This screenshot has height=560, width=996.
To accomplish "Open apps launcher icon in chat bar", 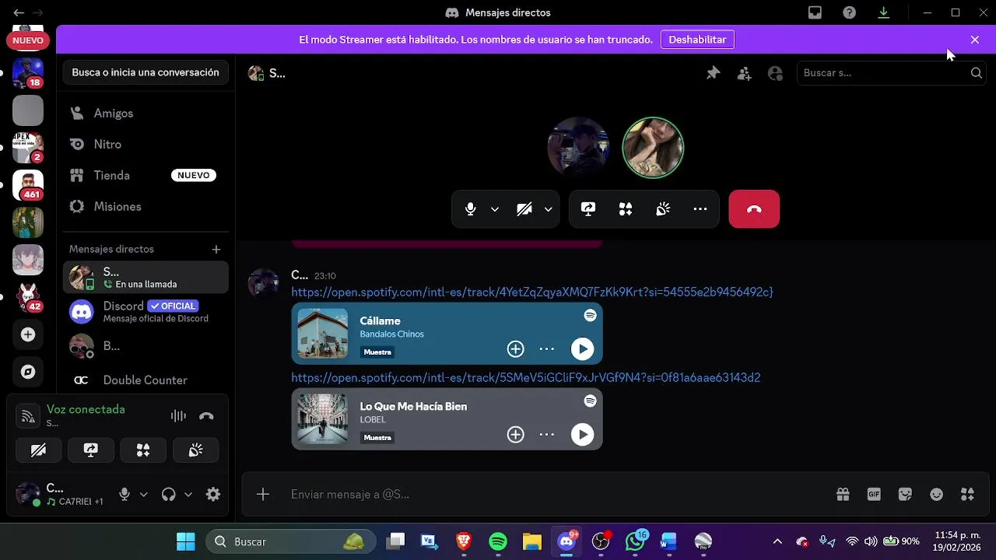I will coord(968,495).
